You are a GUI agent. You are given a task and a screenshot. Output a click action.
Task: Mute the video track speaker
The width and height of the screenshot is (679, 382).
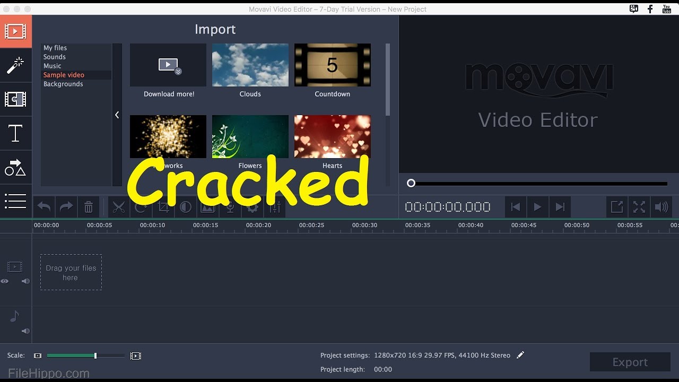(25, 281)
